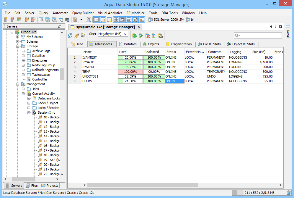Switch to the Object IO Stats tab
Screen dimensions: 294x198
tap(241, 44)
